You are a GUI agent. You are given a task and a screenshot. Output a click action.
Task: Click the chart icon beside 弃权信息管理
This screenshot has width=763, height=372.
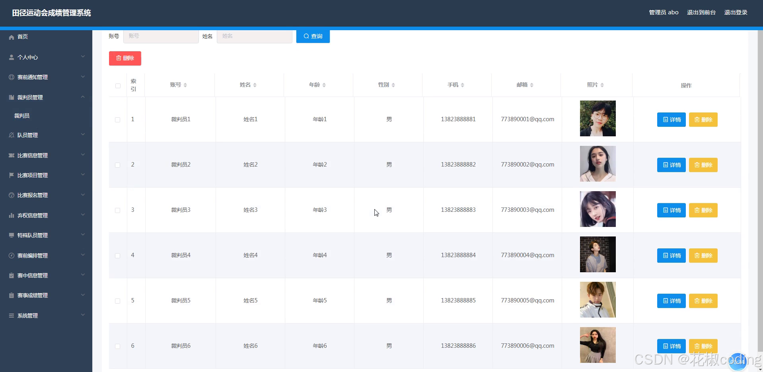click(x=12, y=215)
